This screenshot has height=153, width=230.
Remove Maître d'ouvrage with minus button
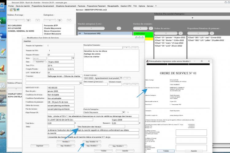click(x=37, y=21)
